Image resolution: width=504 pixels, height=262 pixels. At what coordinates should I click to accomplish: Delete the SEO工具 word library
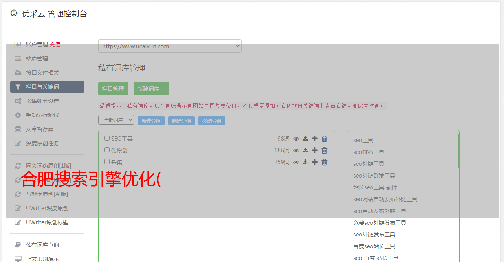pos(324,139)
